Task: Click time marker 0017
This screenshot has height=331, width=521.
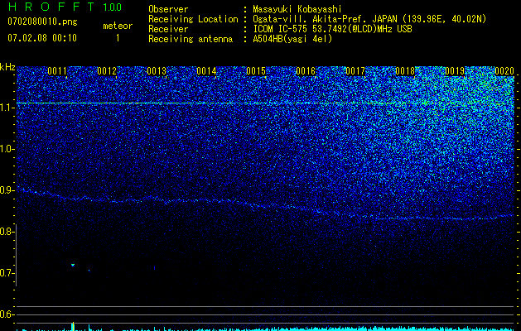Action: pos(355,71)
